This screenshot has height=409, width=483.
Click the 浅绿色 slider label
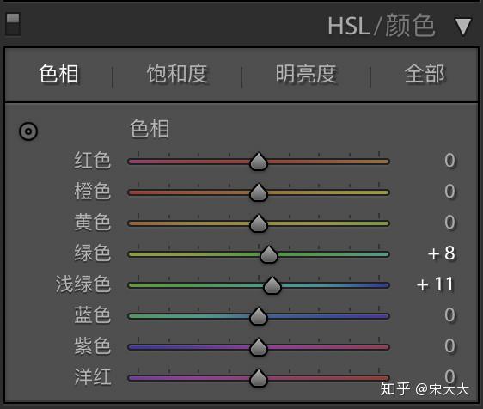click(x=83, y=284)
